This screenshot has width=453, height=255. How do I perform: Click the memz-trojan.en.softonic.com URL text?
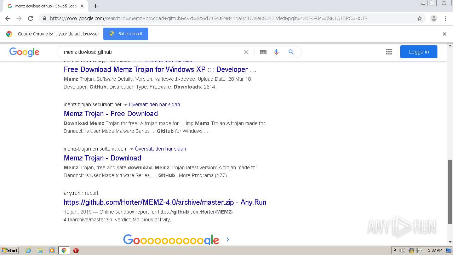[x=96, y=149]
